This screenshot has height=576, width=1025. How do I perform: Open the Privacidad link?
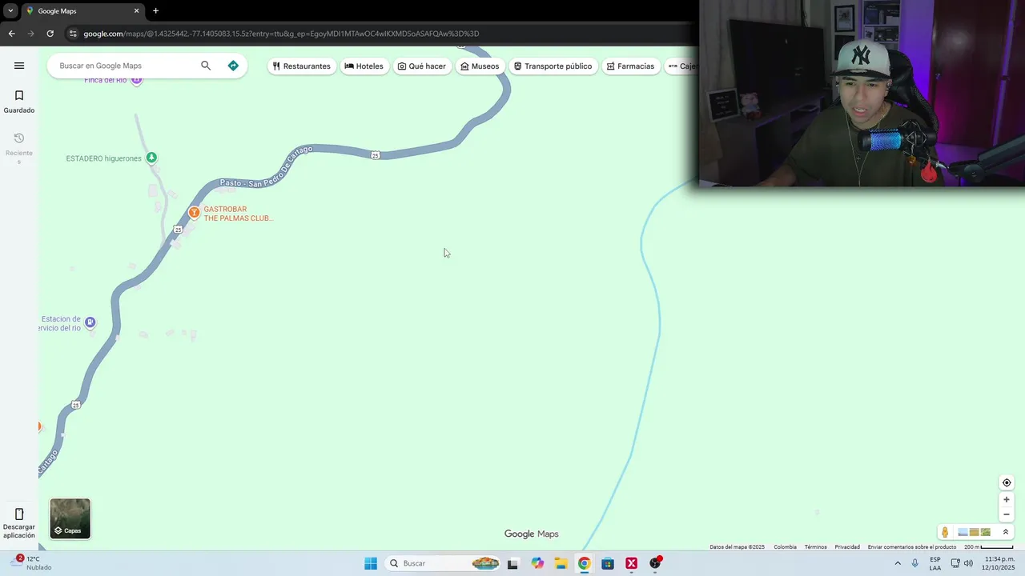click(847, 547)
